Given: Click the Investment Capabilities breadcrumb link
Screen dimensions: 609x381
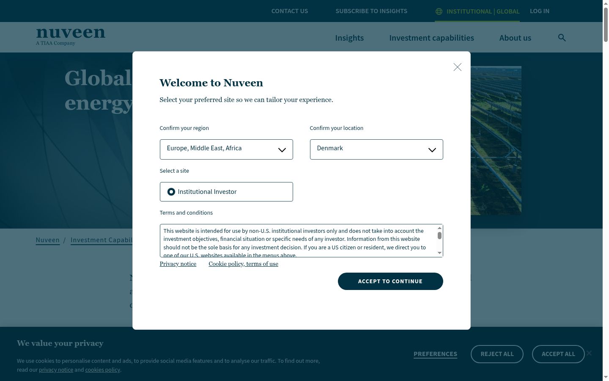Looking at the screenshot, I should (101, 240).
